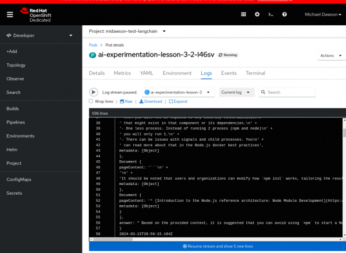Switch to the Terminal tab
The height and width of the screenshot is (253, 346).
pyautogui.click(x=255, y=74)
